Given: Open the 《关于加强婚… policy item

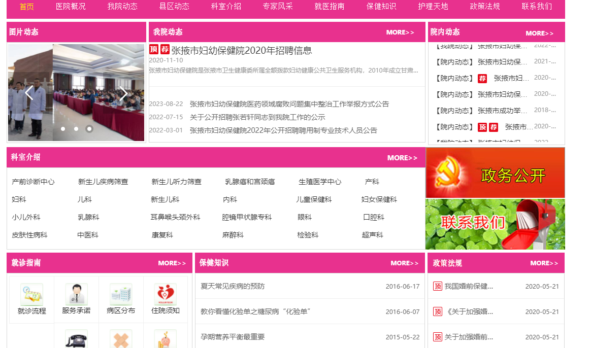Looking at the screenshot, I should tap(469, 311).
